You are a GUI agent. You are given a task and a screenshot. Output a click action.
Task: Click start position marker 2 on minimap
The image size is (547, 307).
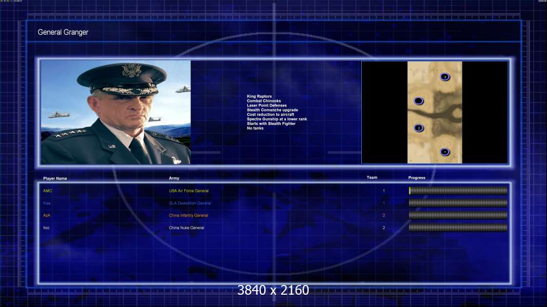[419, 128]
